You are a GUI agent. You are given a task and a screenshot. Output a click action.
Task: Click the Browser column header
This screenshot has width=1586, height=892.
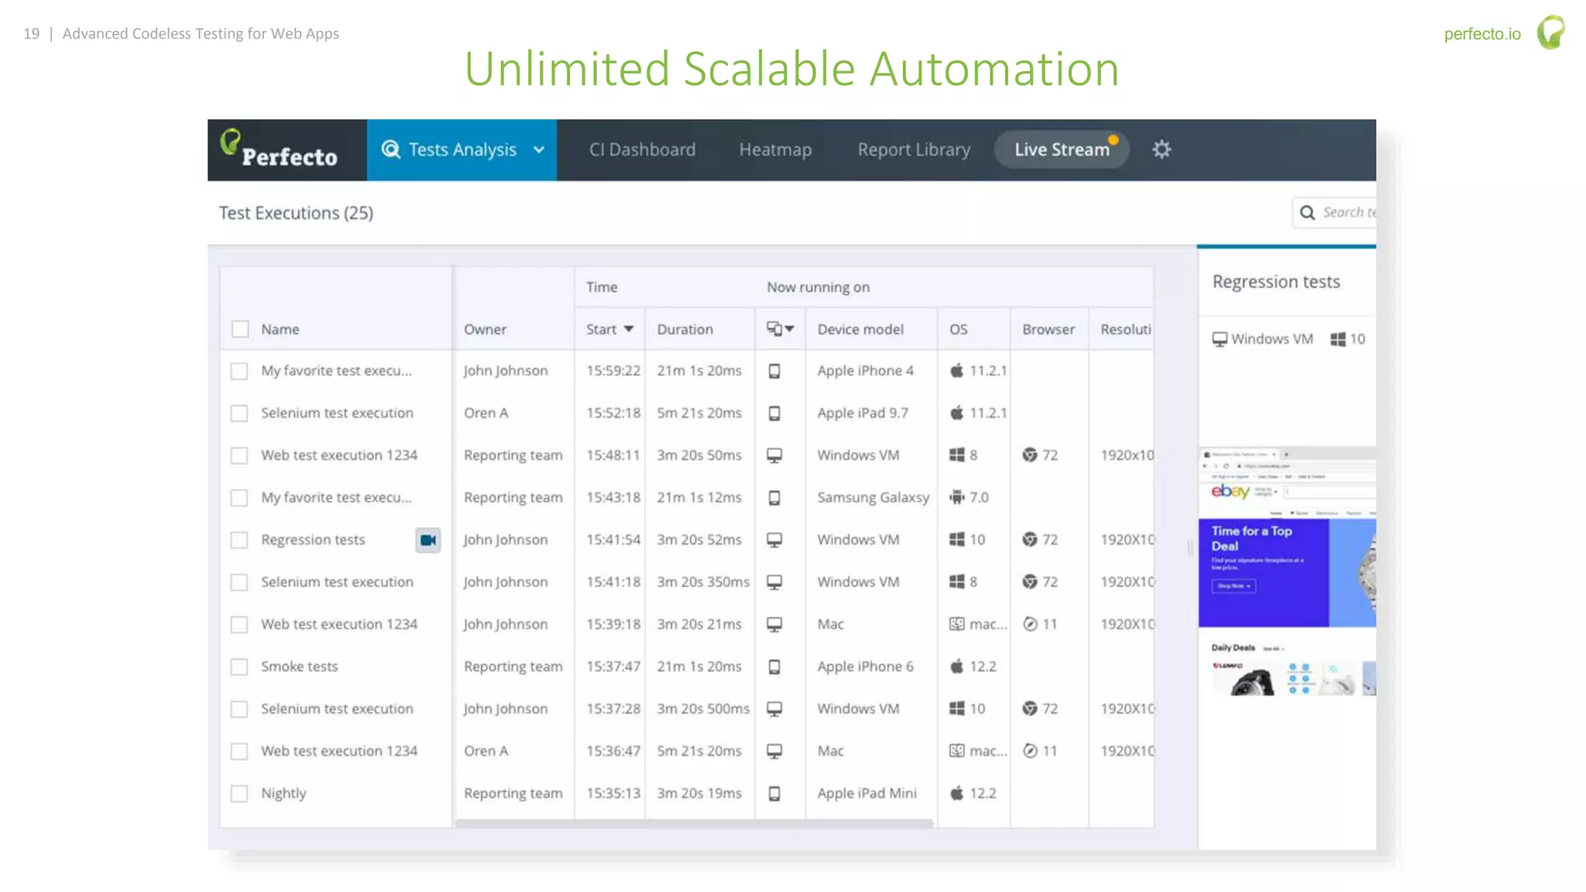click(1049, 329)
